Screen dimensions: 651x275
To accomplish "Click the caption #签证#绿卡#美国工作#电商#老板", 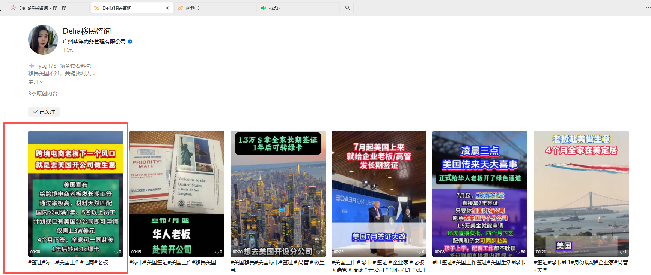I will pyautogui.click(x=68, y=262).
